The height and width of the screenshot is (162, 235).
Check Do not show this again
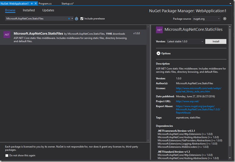7,156
